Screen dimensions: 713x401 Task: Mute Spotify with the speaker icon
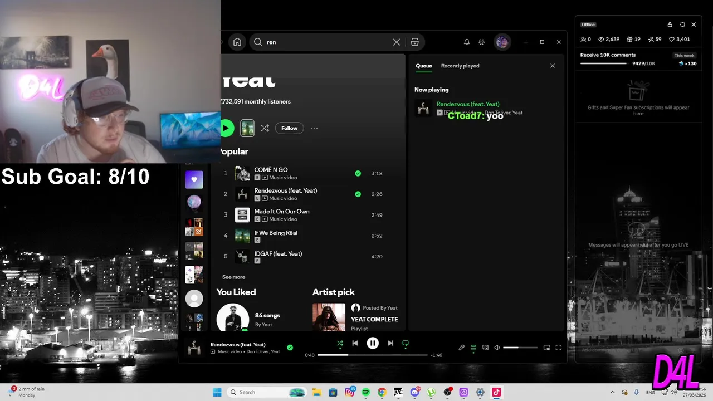pyautogui.click(x=497, y=348)
